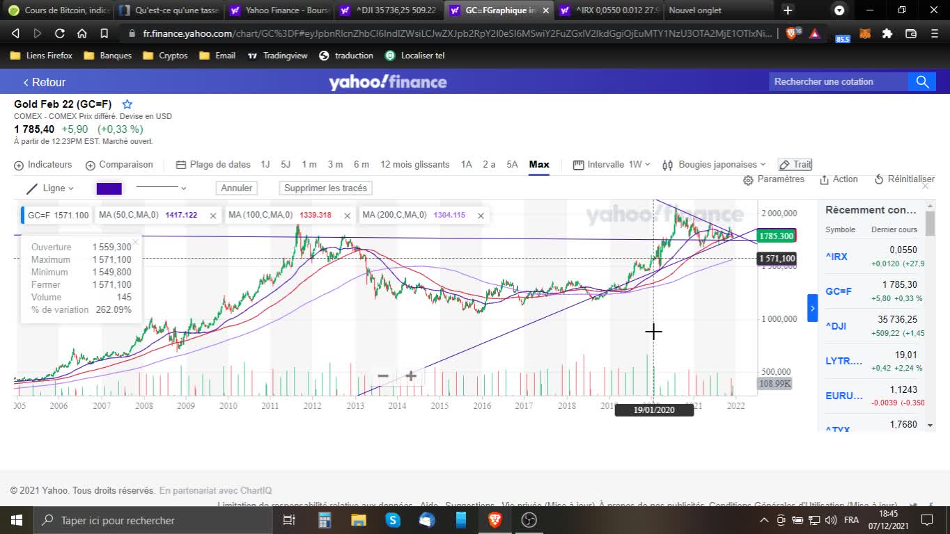
Task: Bookmark this page icon
Action: tap(104, 33)
